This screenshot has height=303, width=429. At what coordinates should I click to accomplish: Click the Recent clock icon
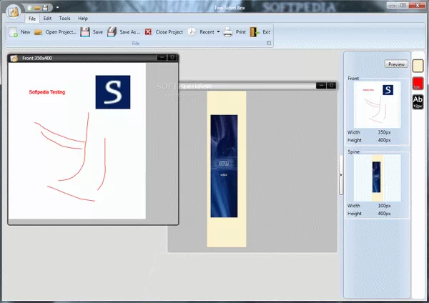pos(192,31)
